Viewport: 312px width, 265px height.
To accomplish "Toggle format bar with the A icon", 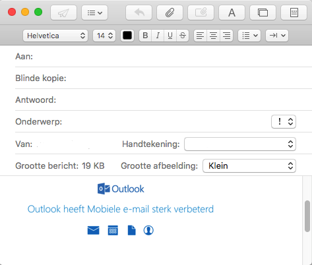I will click(x=232, y=13).
